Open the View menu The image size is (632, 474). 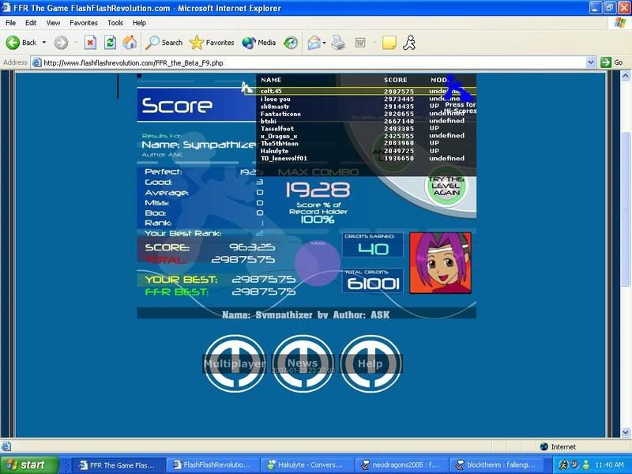point(53,23)
